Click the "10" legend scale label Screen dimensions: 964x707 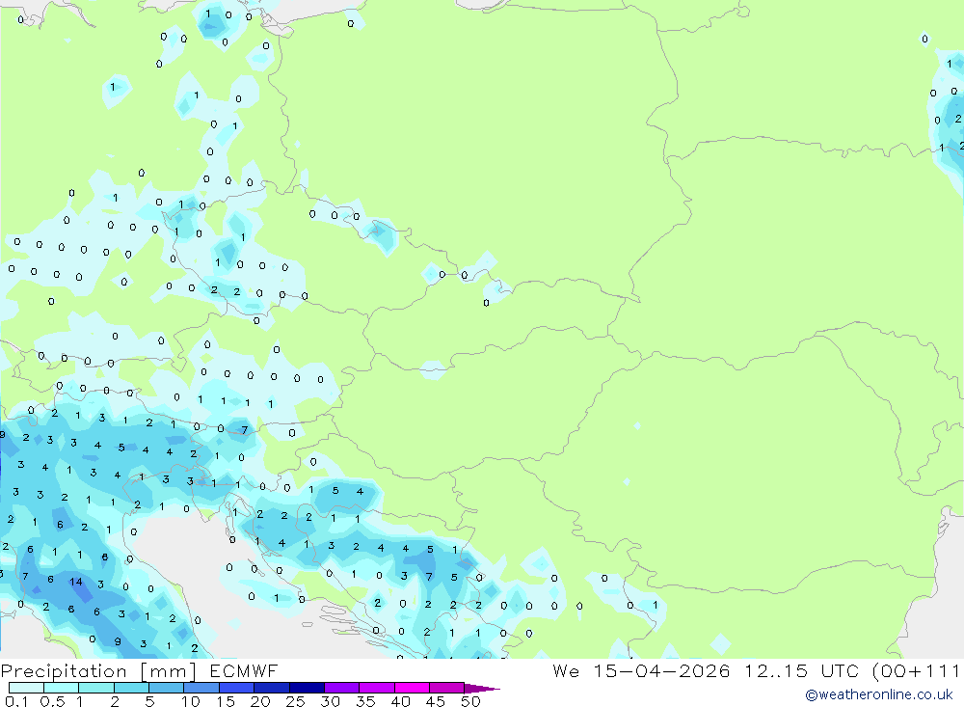point(191,701)
